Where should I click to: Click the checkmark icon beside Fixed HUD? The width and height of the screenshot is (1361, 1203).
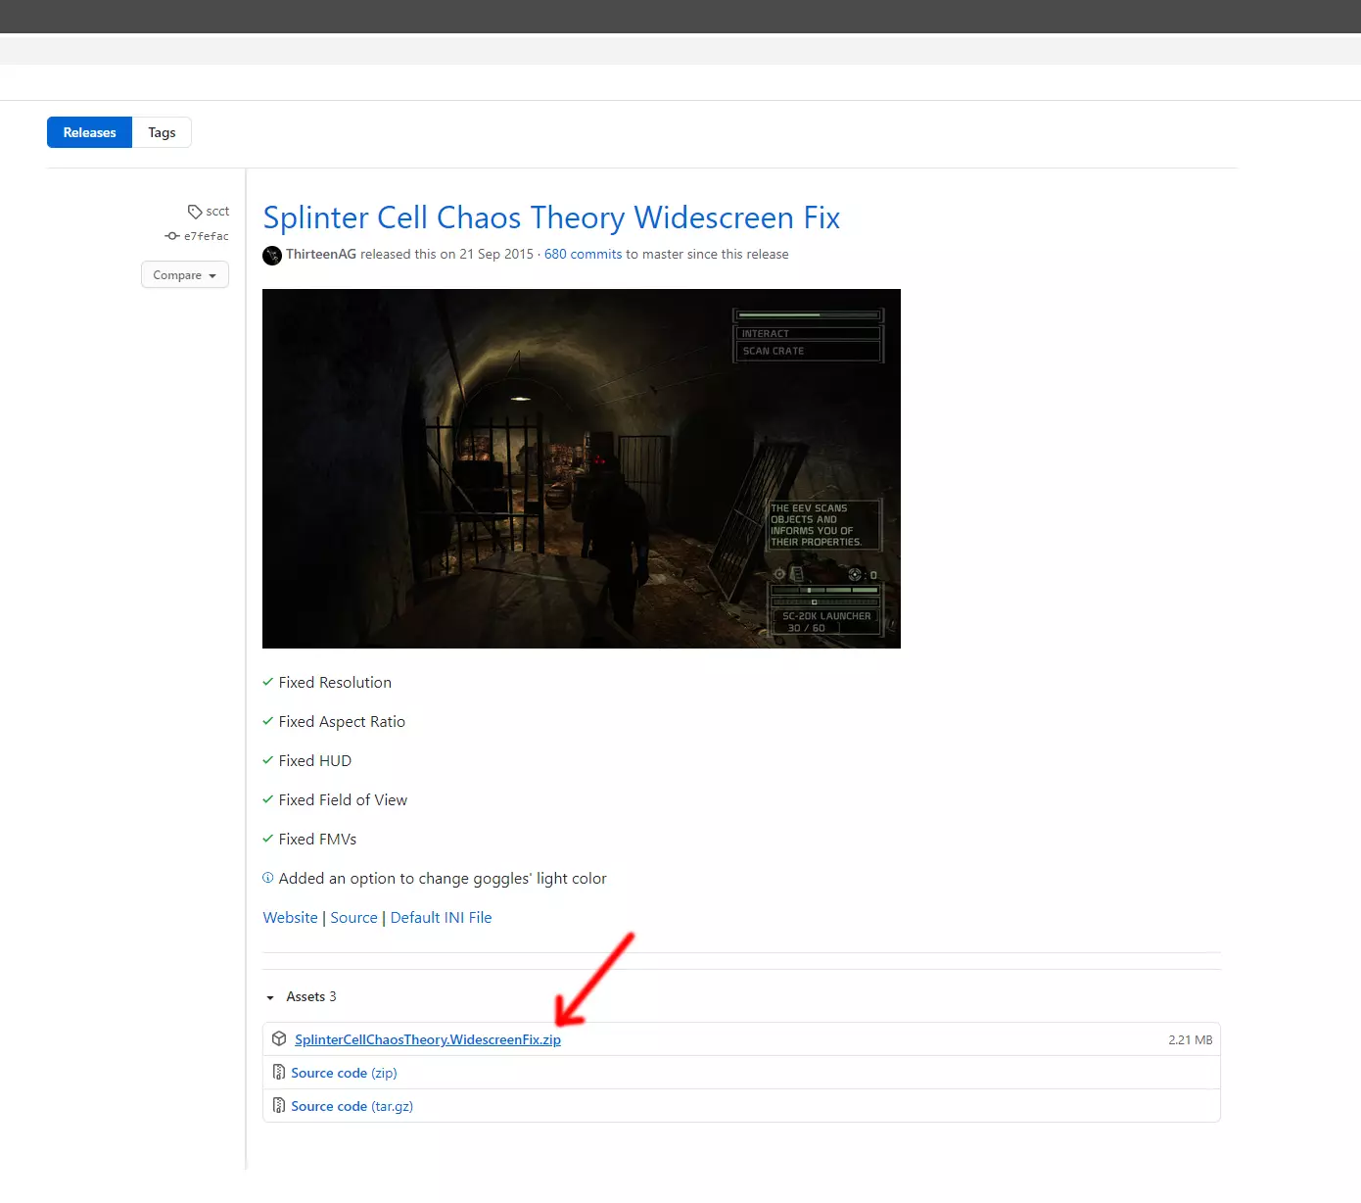268,760
